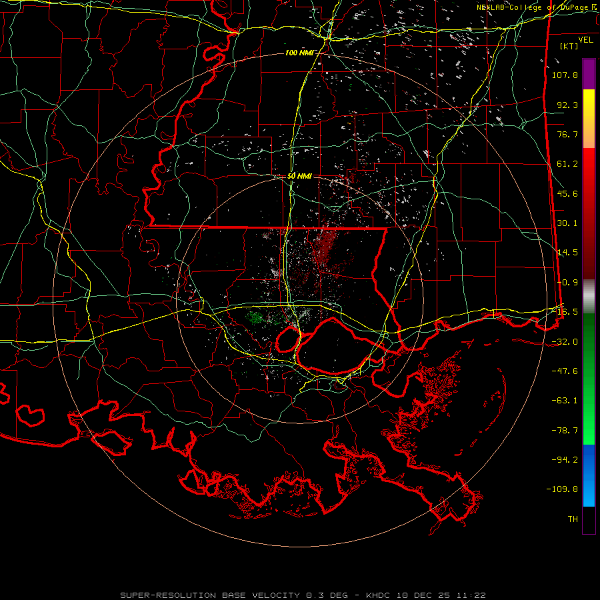Click the "-32.0" scale value
Screen dimensions: 600x600
point(565,342)
